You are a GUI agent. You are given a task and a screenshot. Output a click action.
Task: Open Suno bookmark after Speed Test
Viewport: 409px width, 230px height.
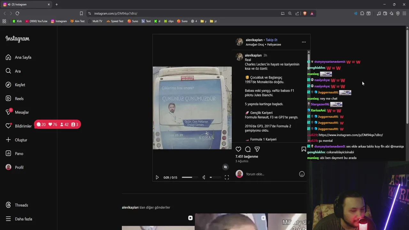(133, 21)
